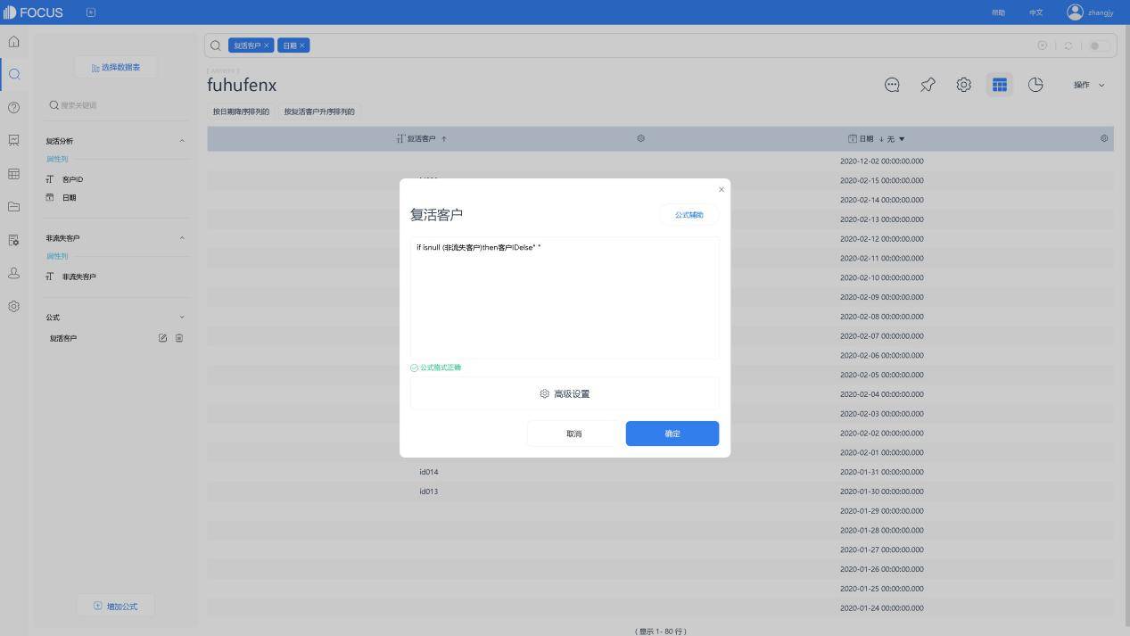This screenshot has width=1130, height=636.
Task: Clear the search bar with circled X icon
Action: pyautogui.click(x=1043, y=45)
